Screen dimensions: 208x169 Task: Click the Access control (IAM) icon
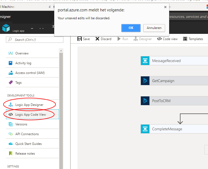[11, 73]
